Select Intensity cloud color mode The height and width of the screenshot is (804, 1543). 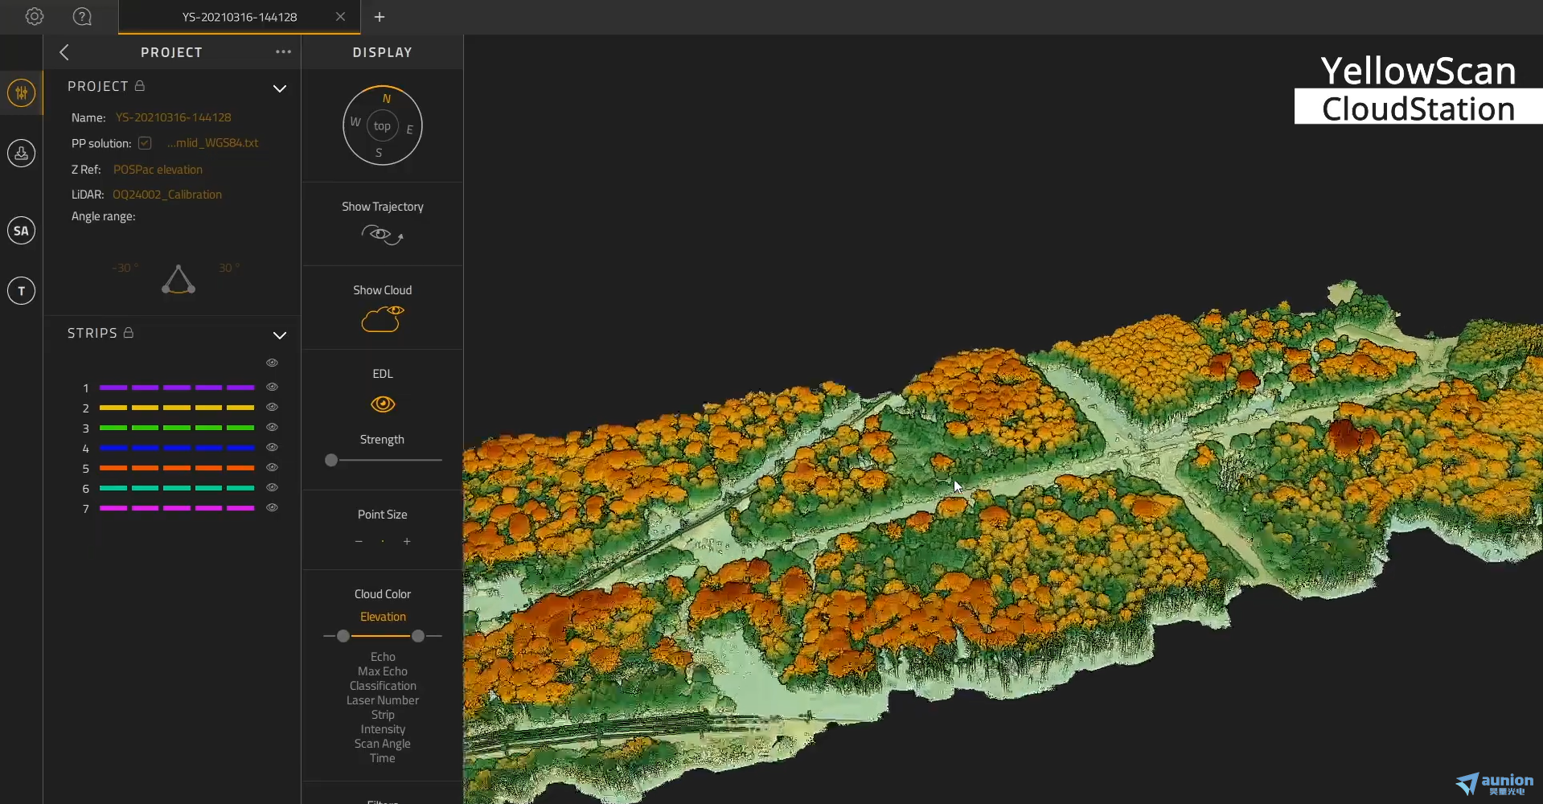point(383,729)
